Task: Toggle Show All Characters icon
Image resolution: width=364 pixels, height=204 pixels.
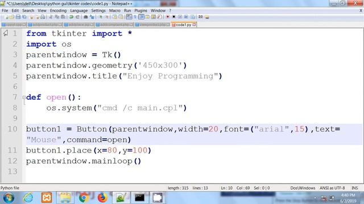Action: [x=135, y=17]
